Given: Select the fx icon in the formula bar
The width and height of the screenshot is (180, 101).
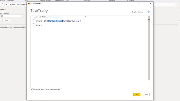Looking at the screenshot, I should point(2,4).
